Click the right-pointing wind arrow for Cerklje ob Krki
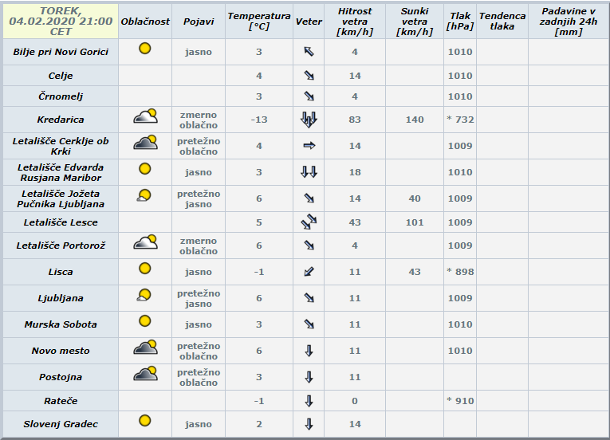610x440 pixels. (309, 146)
